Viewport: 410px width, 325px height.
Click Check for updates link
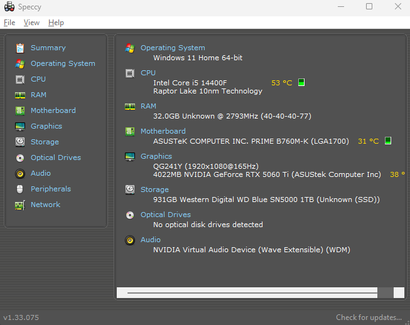click(369, 317)
